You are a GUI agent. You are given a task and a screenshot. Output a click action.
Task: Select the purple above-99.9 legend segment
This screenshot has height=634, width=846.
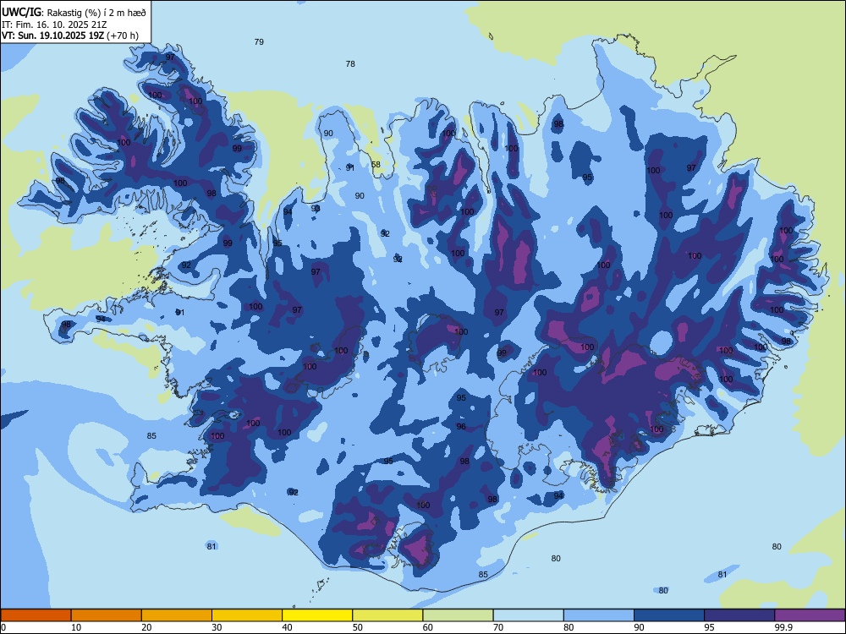click(x=810, y=615)
